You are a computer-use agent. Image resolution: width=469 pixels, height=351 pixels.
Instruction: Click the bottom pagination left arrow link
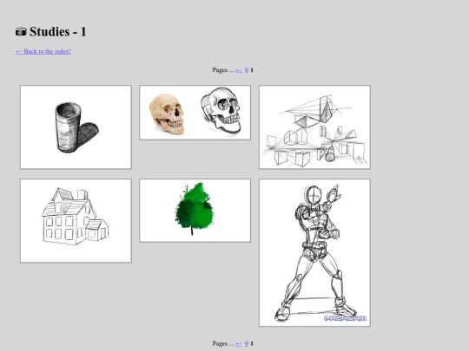(239, 343)
